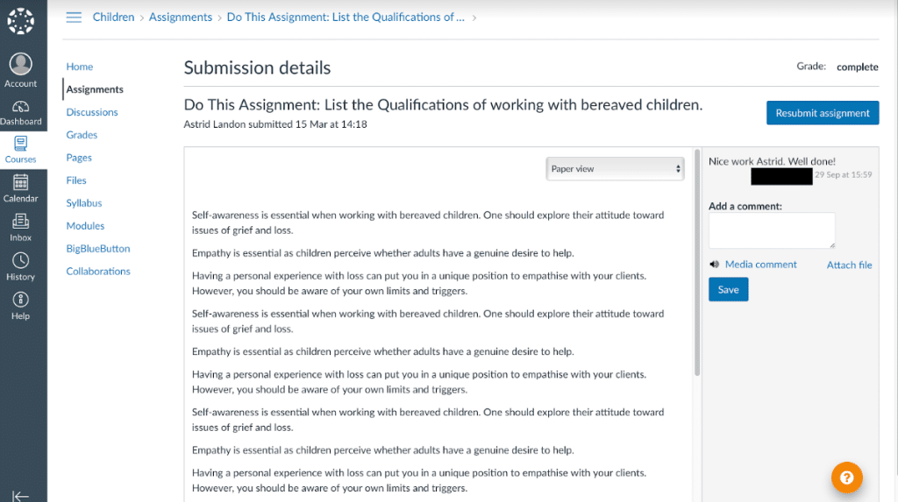Go to the Dashboard icon

click(x=20, y=107)
